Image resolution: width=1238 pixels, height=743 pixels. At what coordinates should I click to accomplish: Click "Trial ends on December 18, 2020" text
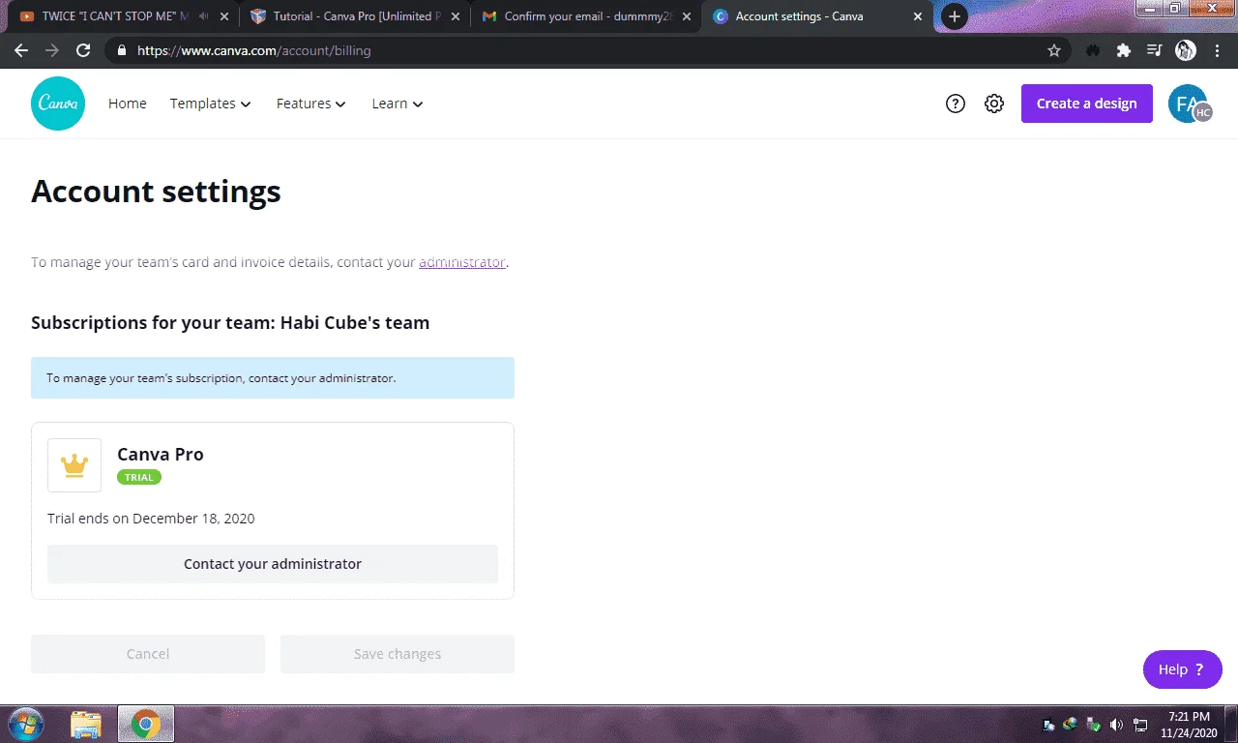[x=151, y=519]
